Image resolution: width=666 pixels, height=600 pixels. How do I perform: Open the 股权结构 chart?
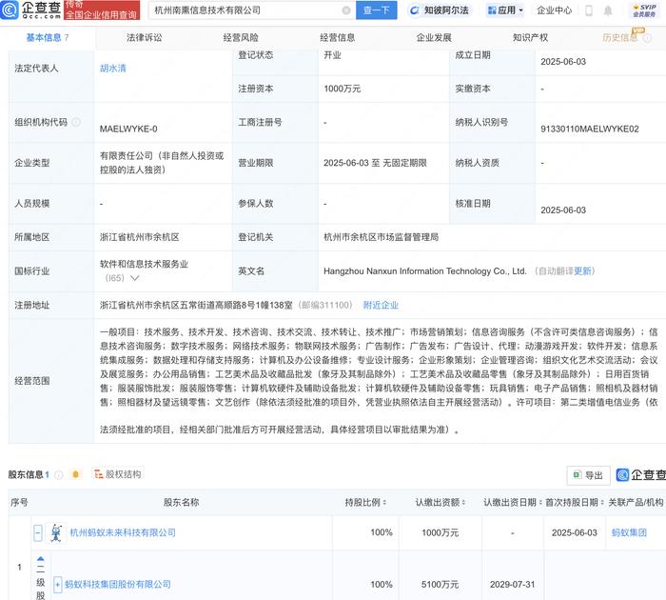pos(118,474)
